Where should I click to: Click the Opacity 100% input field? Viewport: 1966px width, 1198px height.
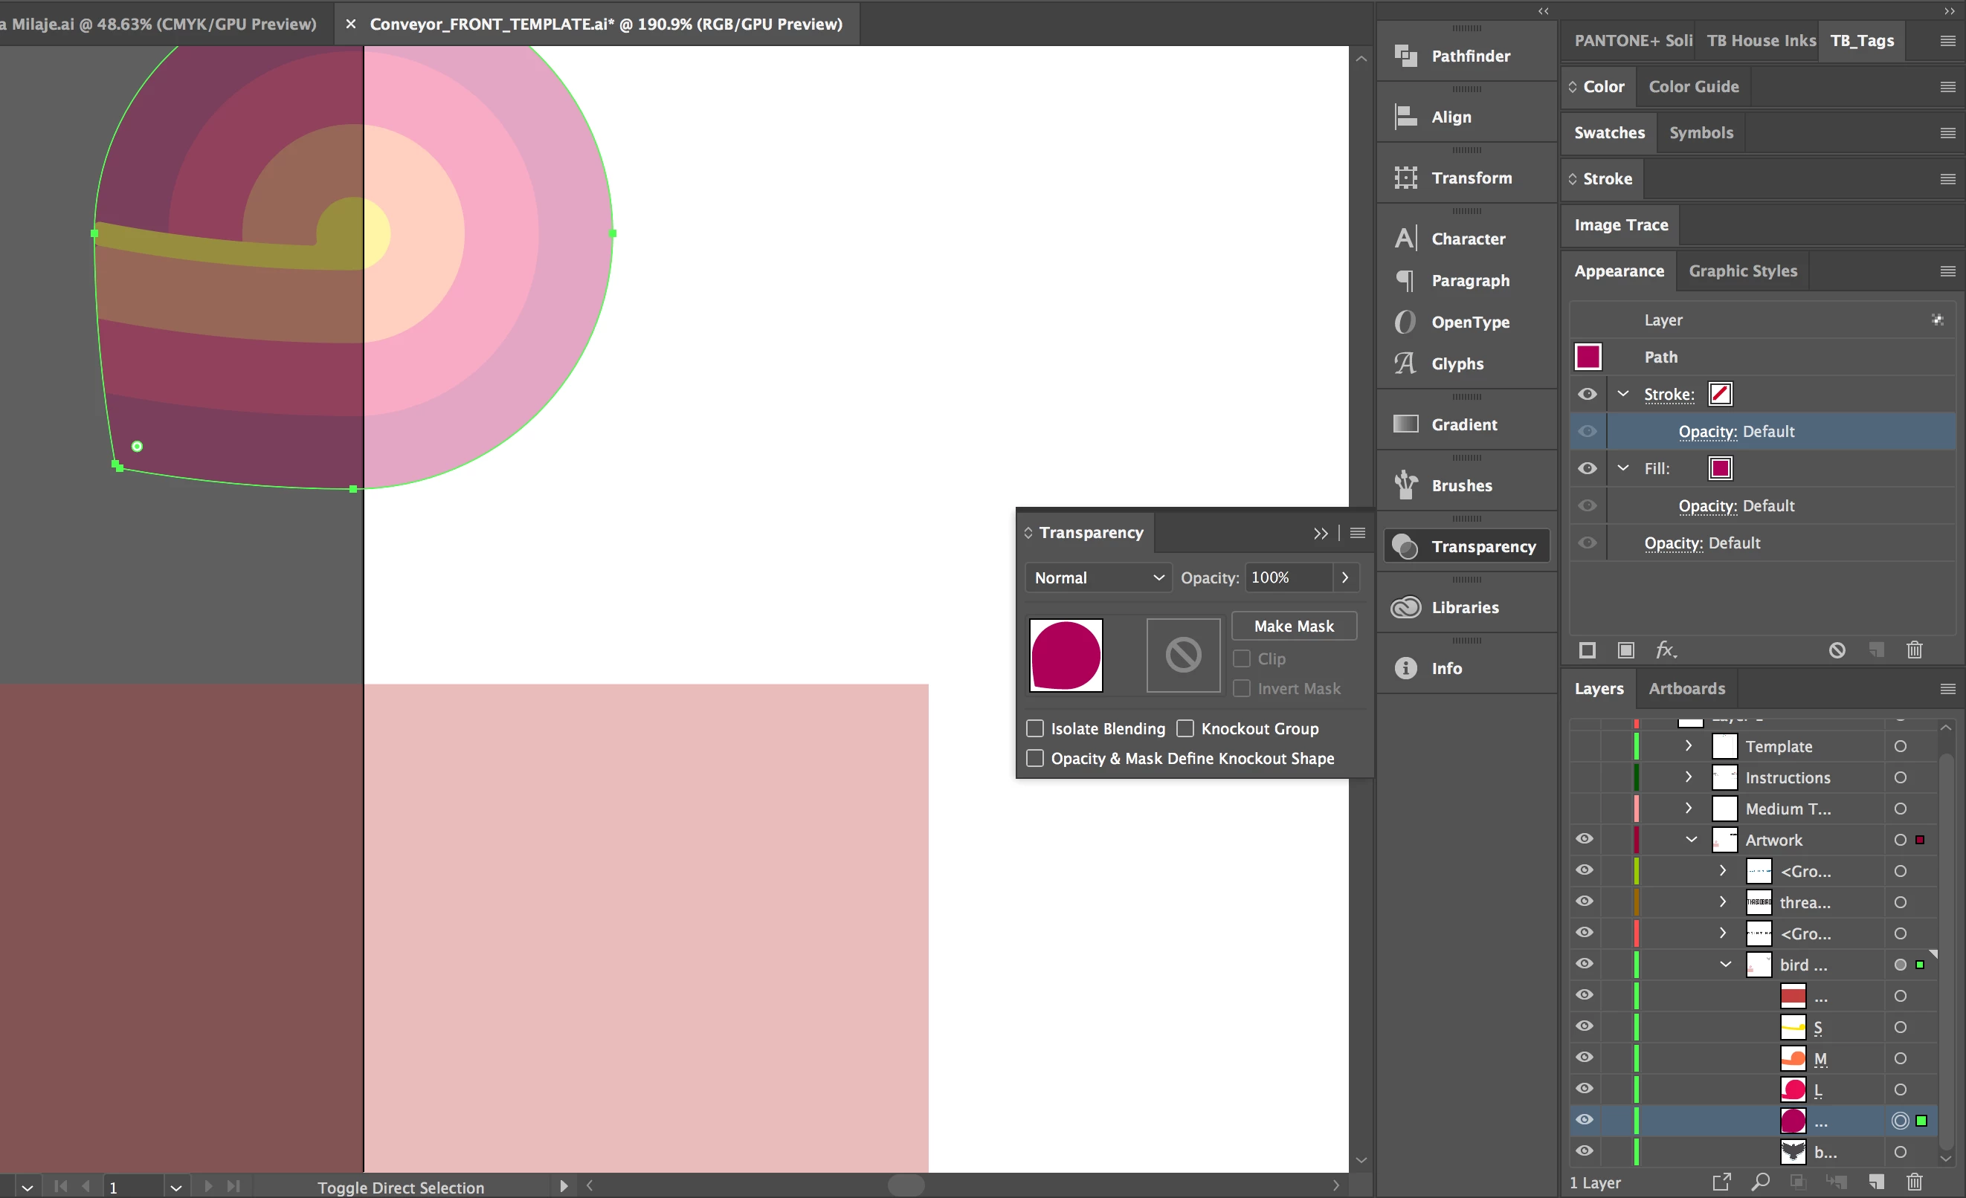tap(1287, 577)
